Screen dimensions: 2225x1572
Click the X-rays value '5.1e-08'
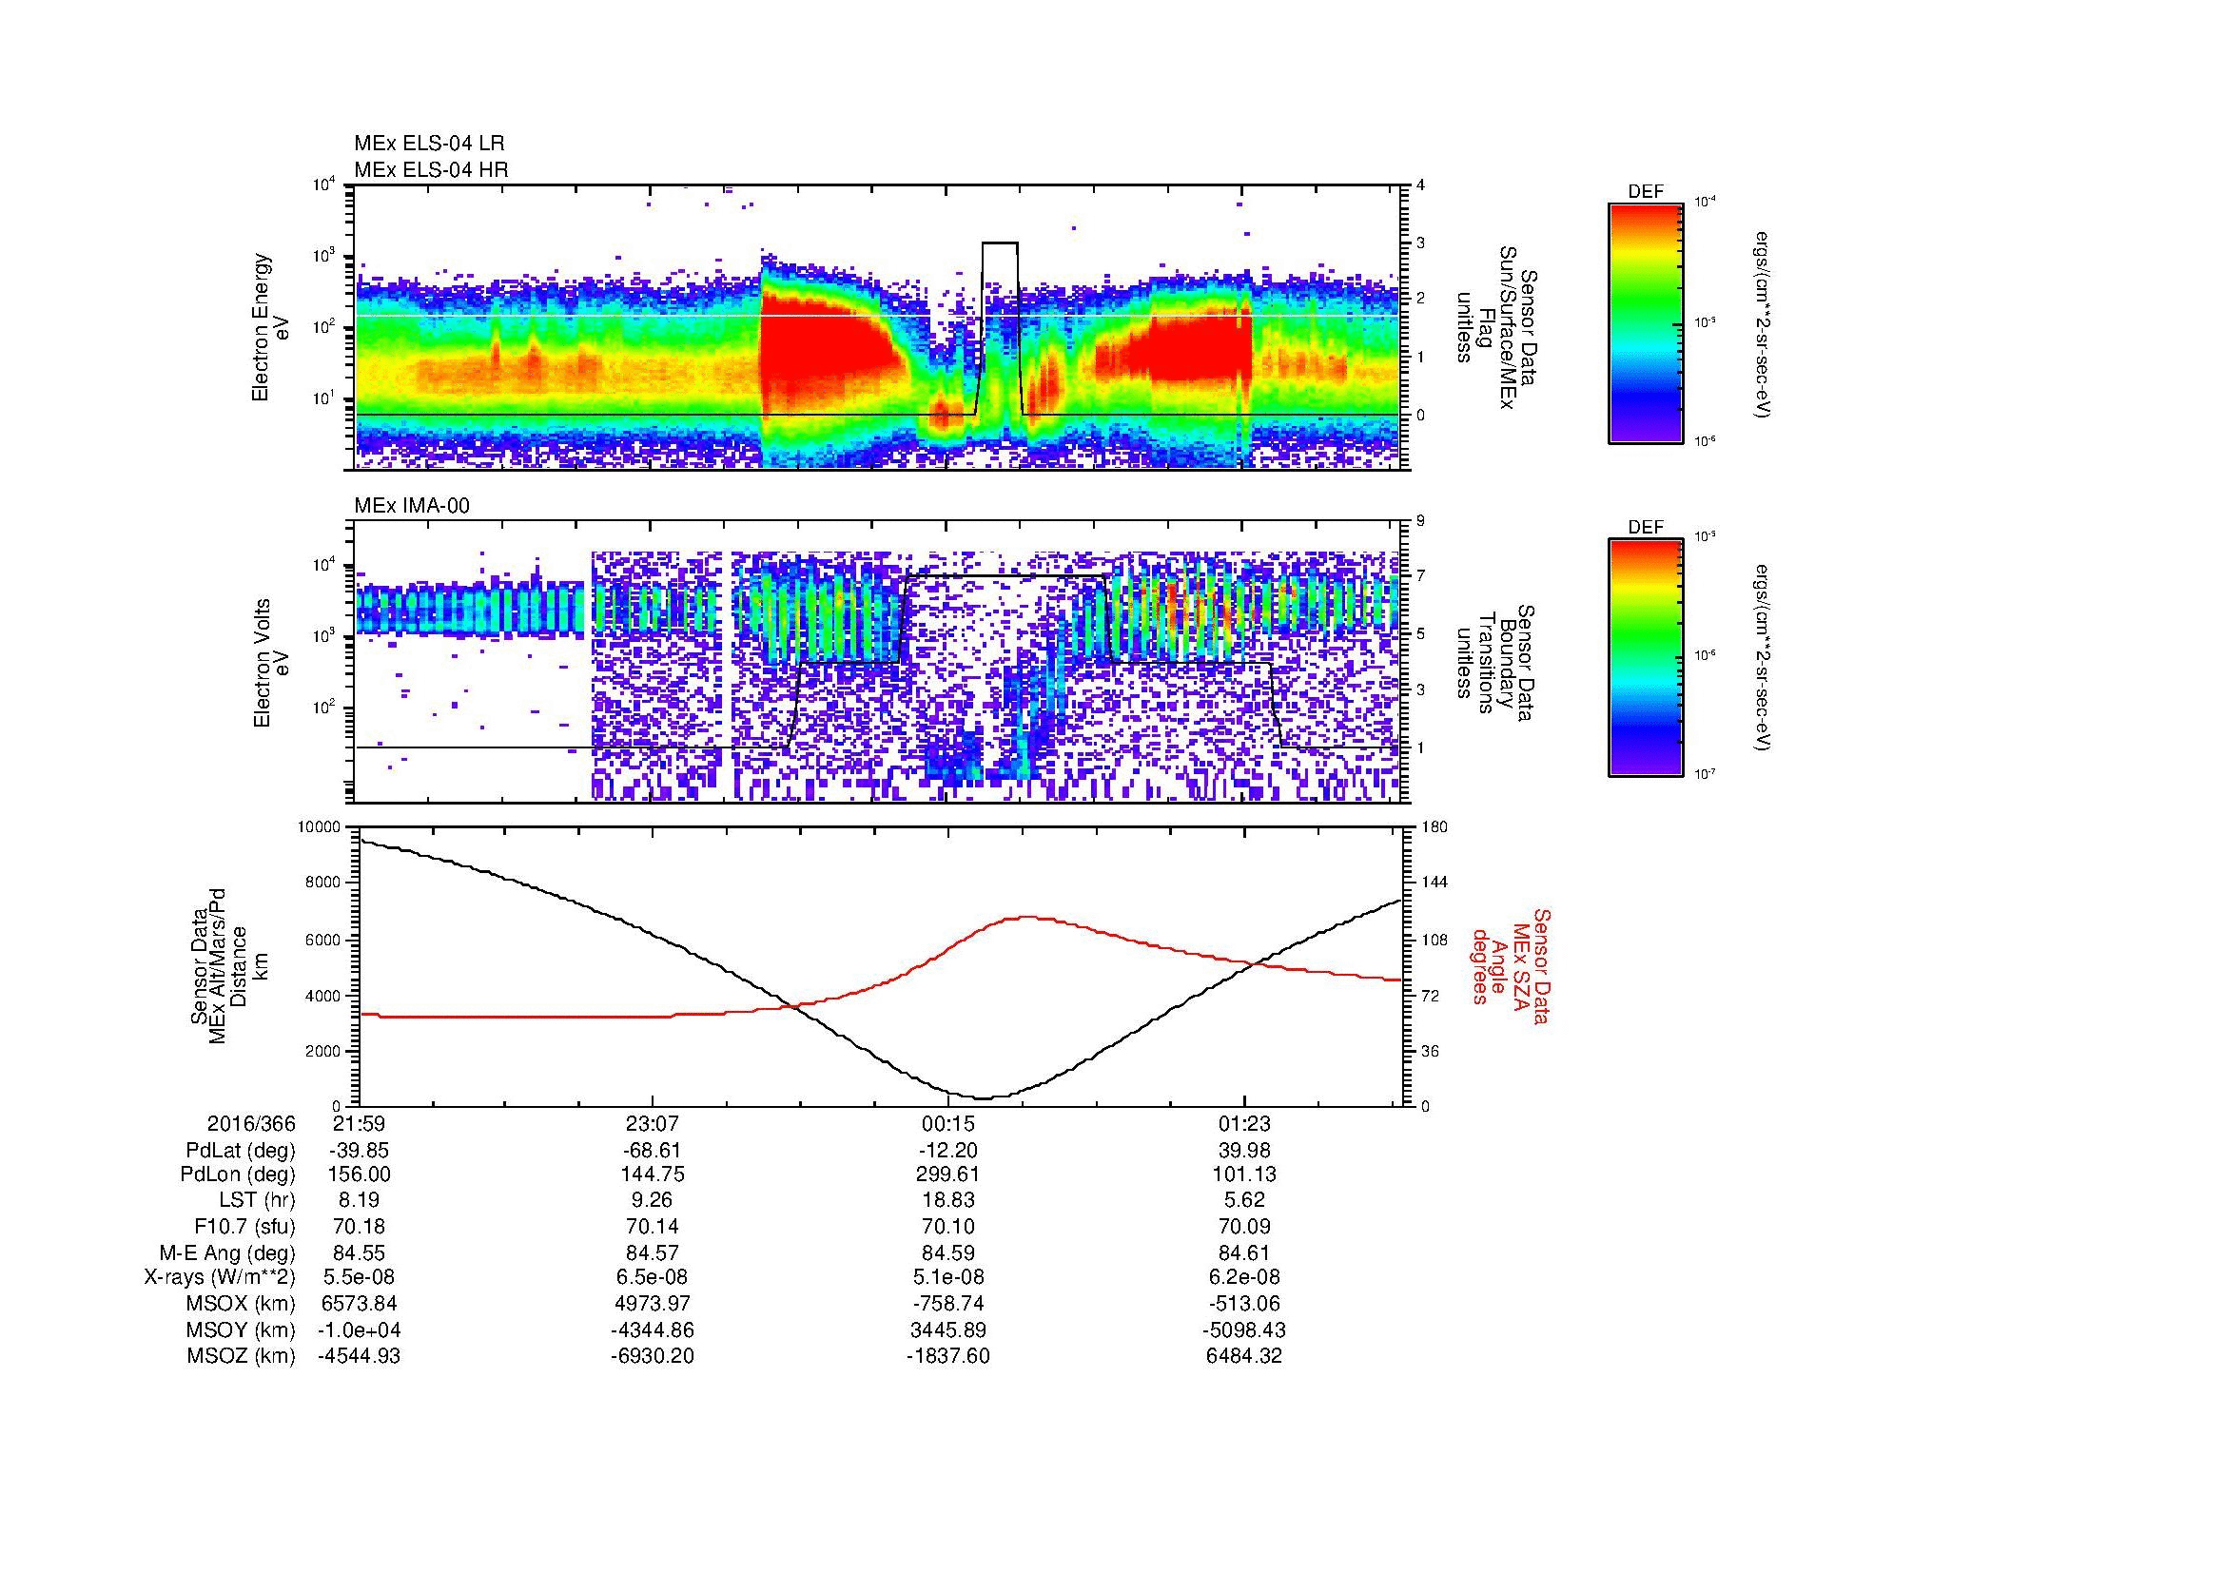pos(947,1277)
